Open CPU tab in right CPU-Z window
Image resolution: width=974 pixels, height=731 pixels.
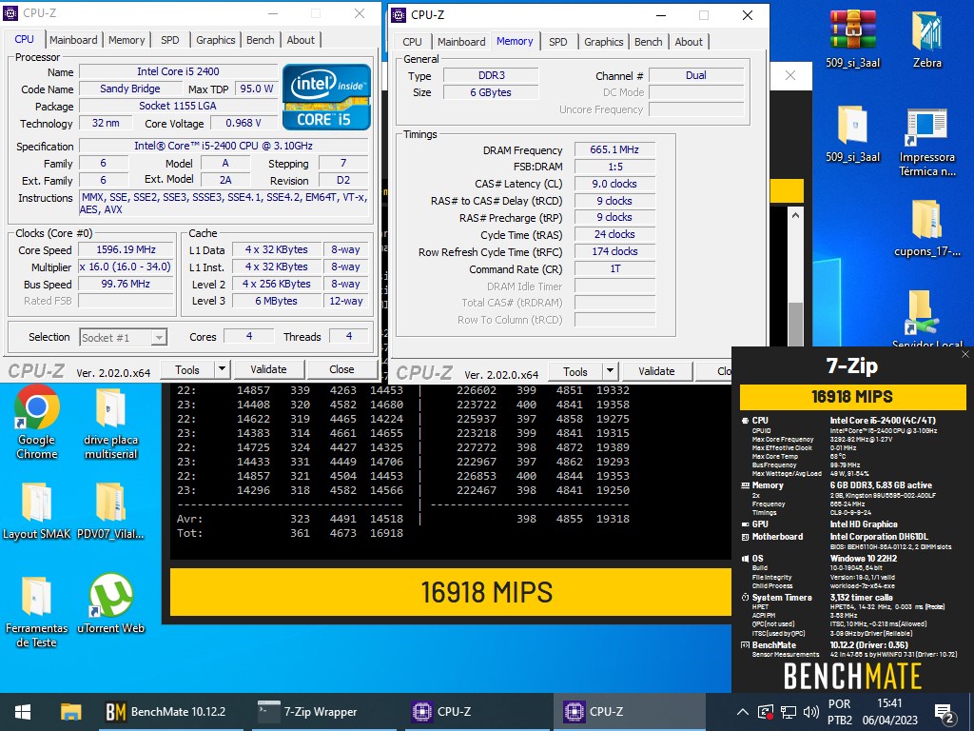pos(412,42)
